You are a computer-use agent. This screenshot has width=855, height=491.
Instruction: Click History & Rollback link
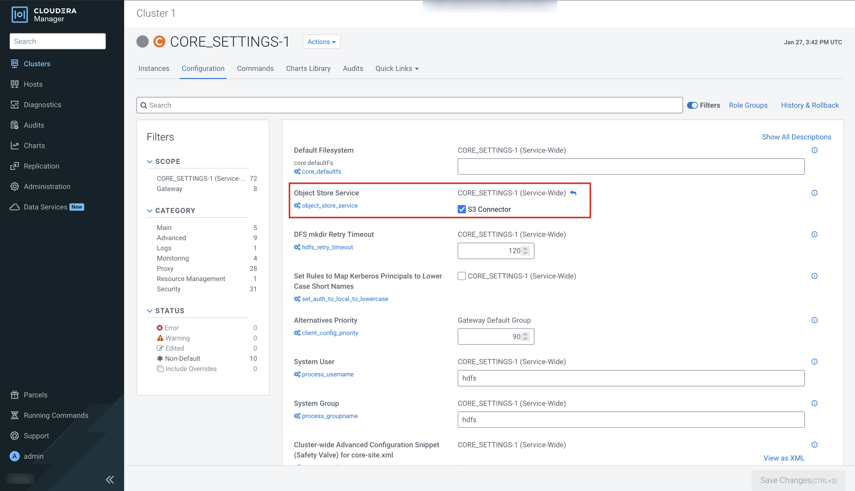pos(810,105)
